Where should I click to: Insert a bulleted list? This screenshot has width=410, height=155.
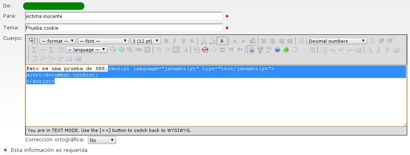click(372, 41)
